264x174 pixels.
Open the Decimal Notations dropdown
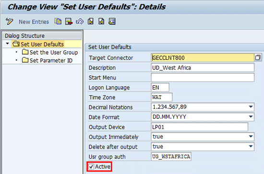pyautogui.click(x=251, y=107)
